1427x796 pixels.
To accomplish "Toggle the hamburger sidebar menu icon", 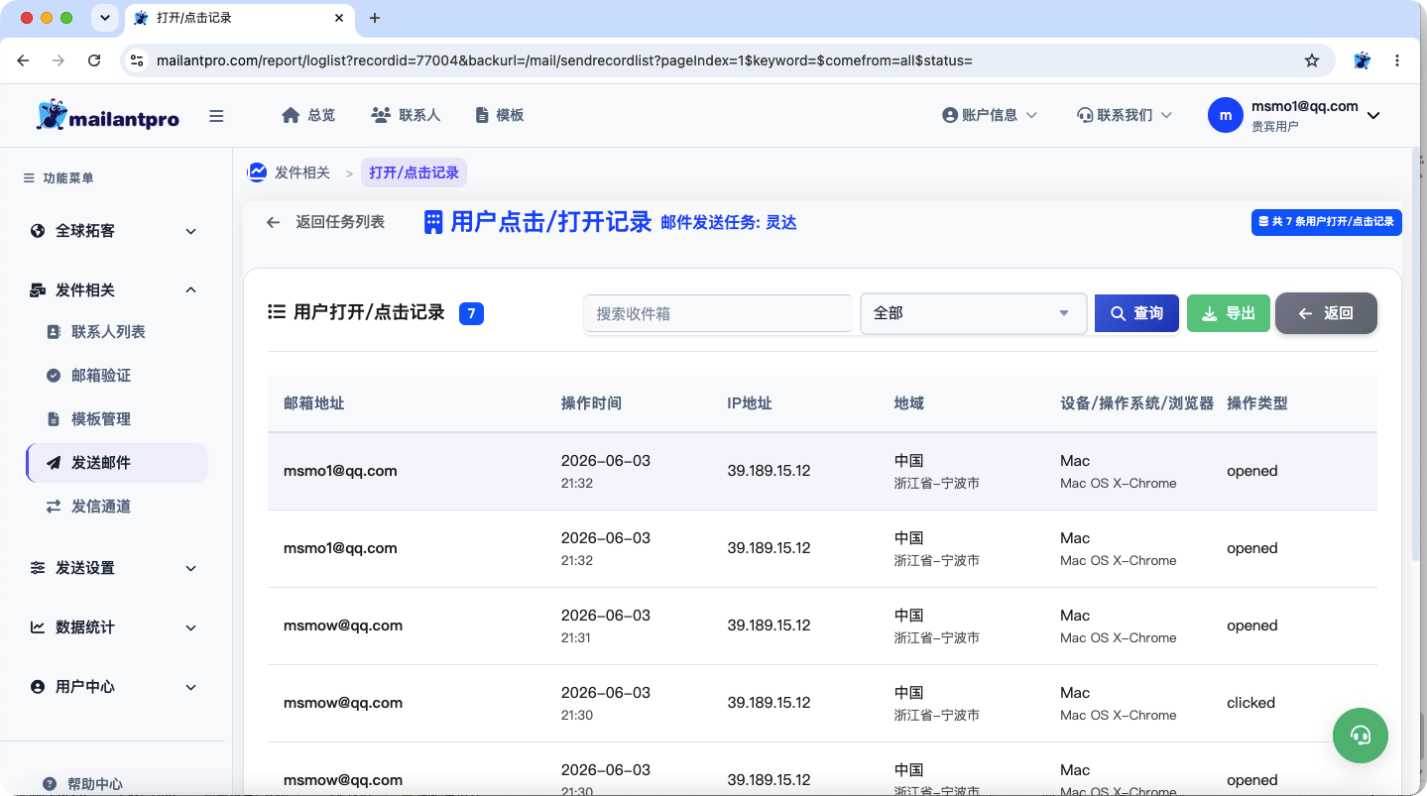I will (x=216, y=116).
